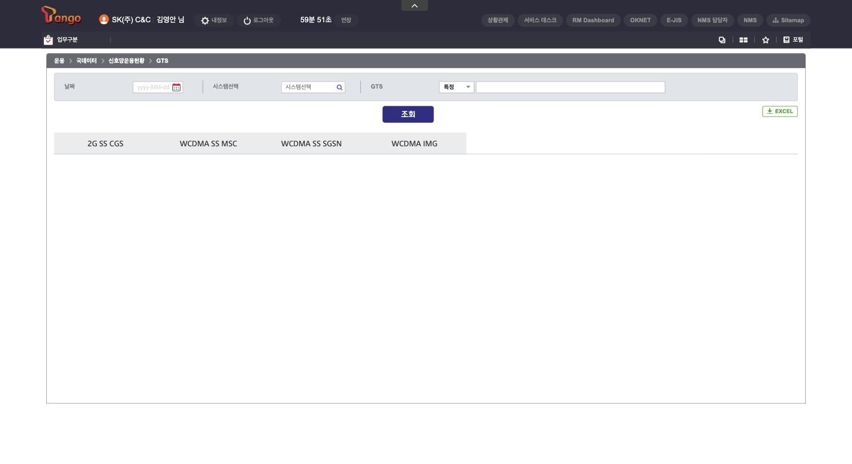
Task: Open 내정보 settings with gear icon
Action: (x=214, y=20)
